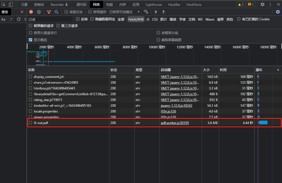The height and width of the screenshot is (183, 282).
Task: Toggle the red filter funnel icon
Action: 49,12
